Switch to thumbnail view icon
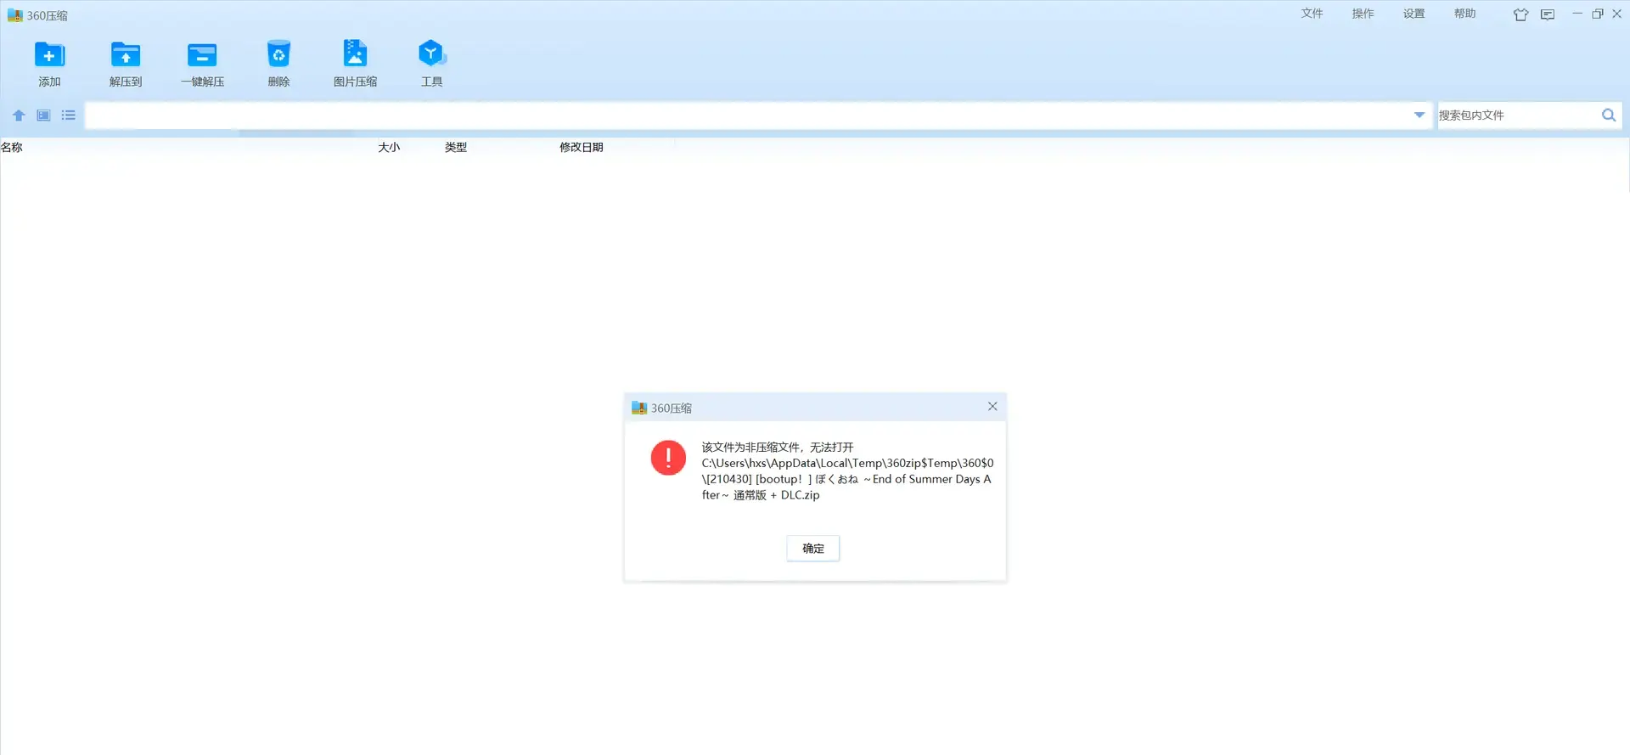This screenshot has width=1630, height=755. pyautogui.click(x=43, y=116)
